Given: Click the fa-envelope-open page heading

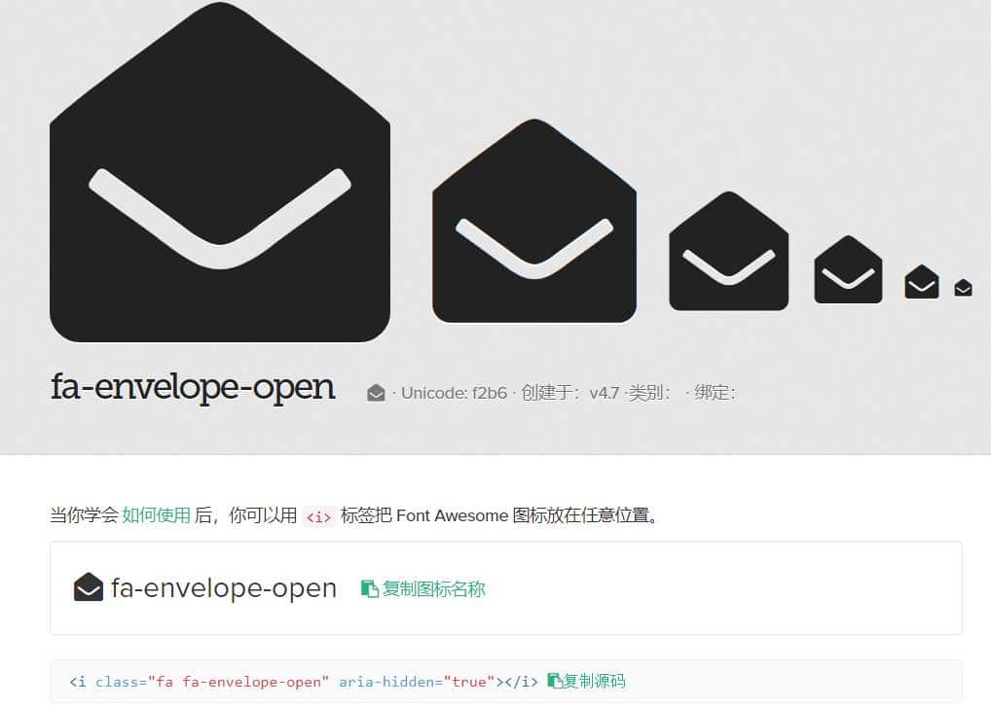Looking at the screenshot, I should tap(193, 388).
